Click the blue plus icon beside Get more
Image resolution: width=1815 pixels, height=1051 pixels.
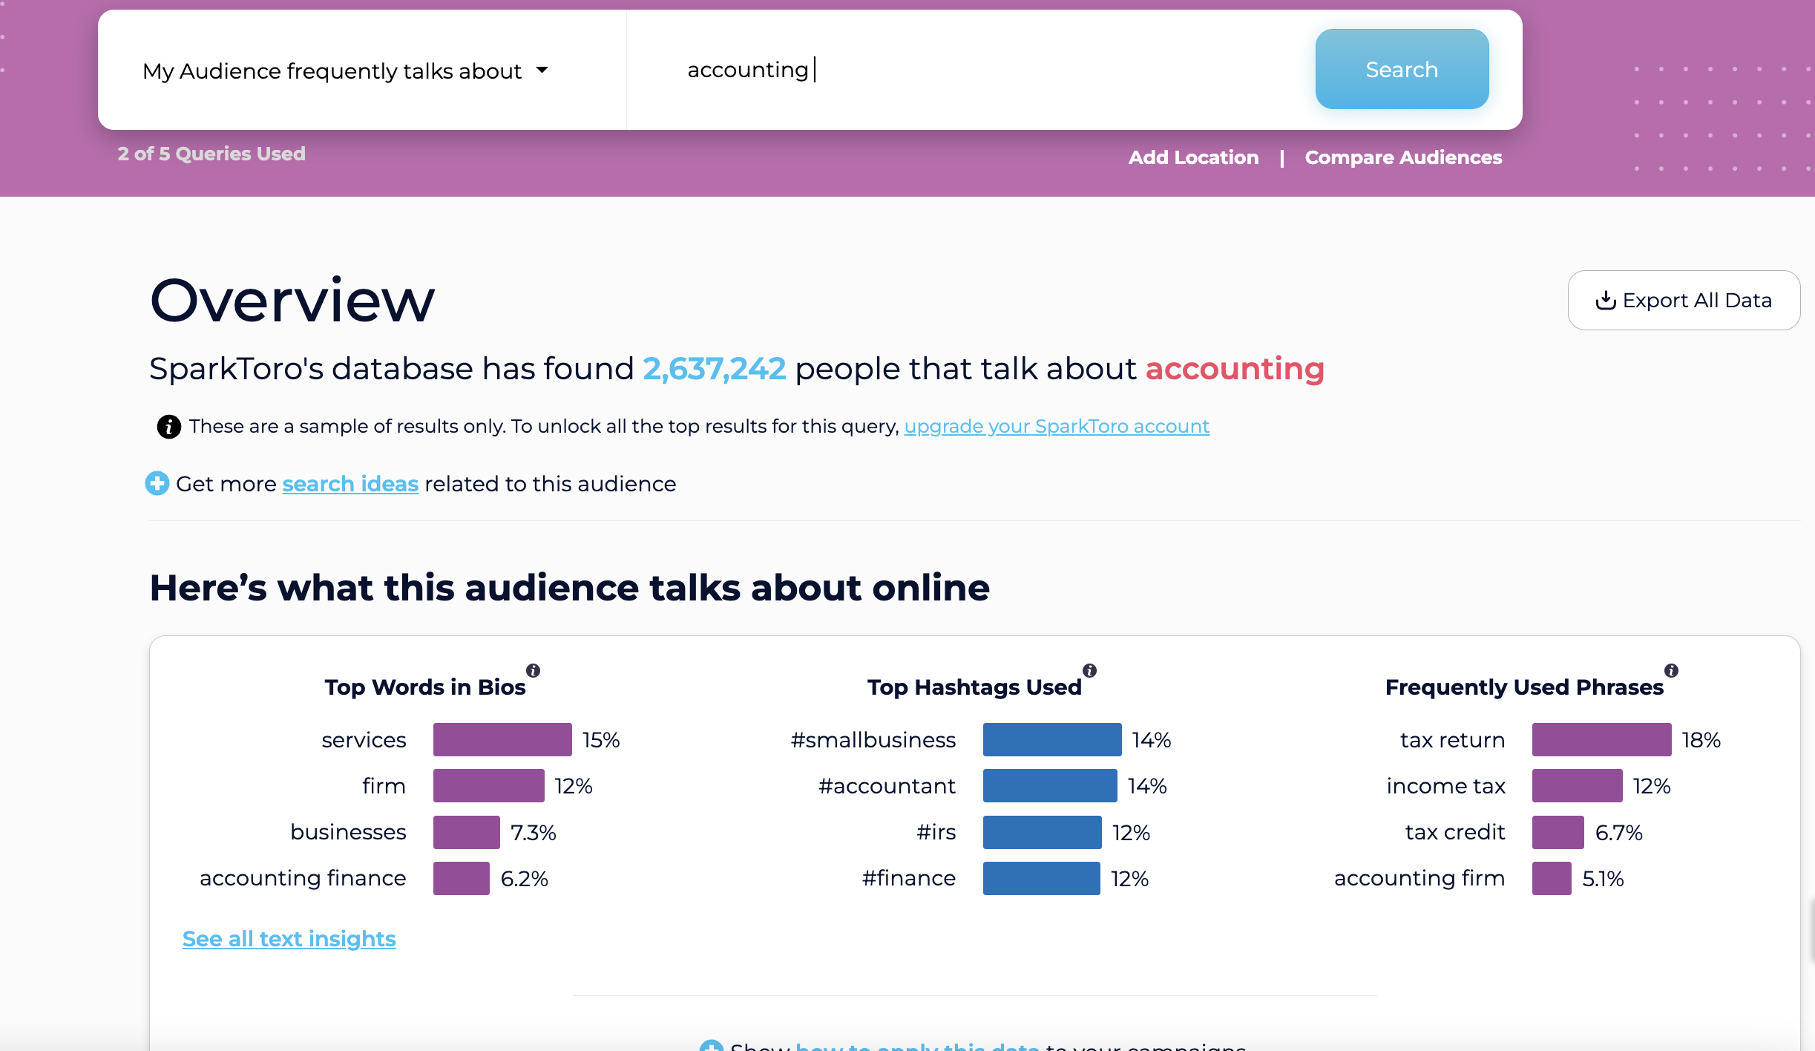157,483
